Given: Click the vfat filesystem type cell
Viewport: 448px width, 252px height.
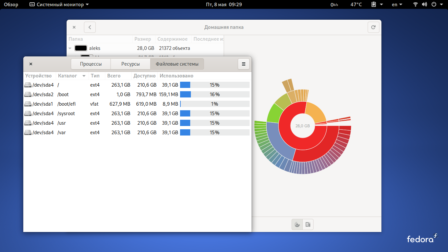Looking at the screenshot, I should point(94,104).
